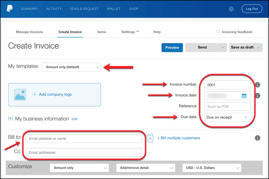269x179 pixels.
Task: Open the settings gear icon
Action: click(231, 9)
